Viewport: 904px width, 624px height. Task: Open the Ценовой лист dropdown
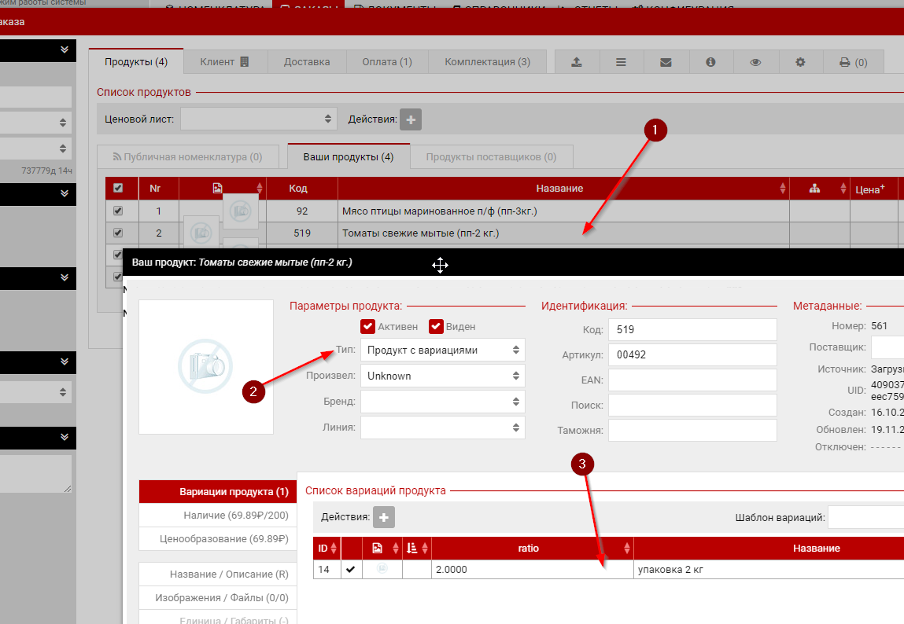click(259, 119)
